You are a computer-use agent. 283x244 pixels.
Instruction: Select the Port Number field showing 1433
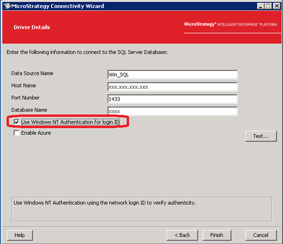[x=173, y=99]
